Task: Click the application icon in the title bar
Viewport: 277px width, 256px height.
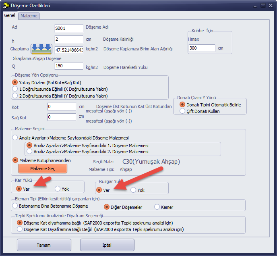Action: tap(6, 6)
